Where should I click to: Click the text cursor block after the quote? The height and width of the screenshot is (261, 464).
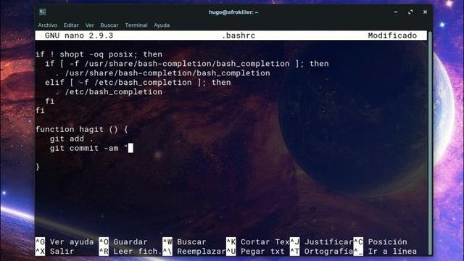pos(130,148)
